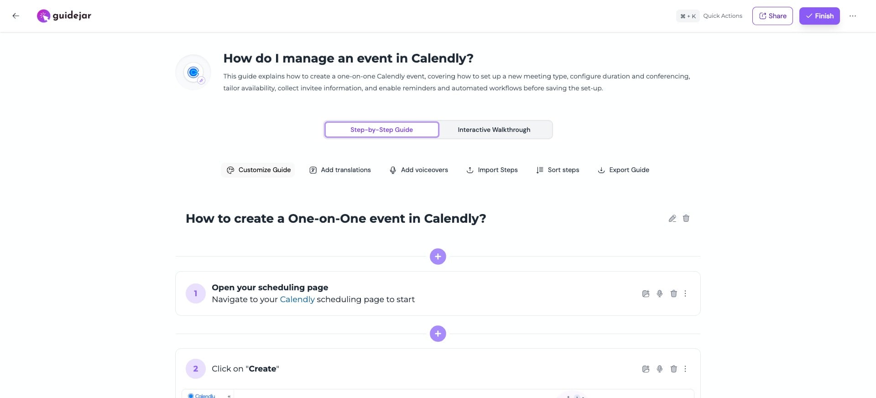876x398 pixels.
Task: Select the Add voiceovers toolbar icon
Action: 393,170
